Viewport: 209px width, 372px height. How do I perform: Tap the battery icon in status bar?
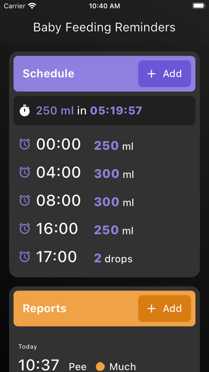(198, 6)
